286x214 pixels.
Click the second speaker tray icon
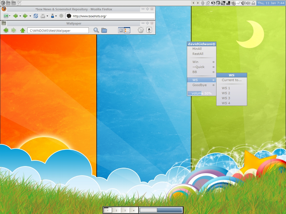(x=248, y=3)
